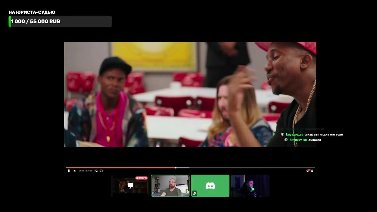Click the monitor icon on screen-share thumbnail
This screenshot has width=377, height=212.
[130, 185]
